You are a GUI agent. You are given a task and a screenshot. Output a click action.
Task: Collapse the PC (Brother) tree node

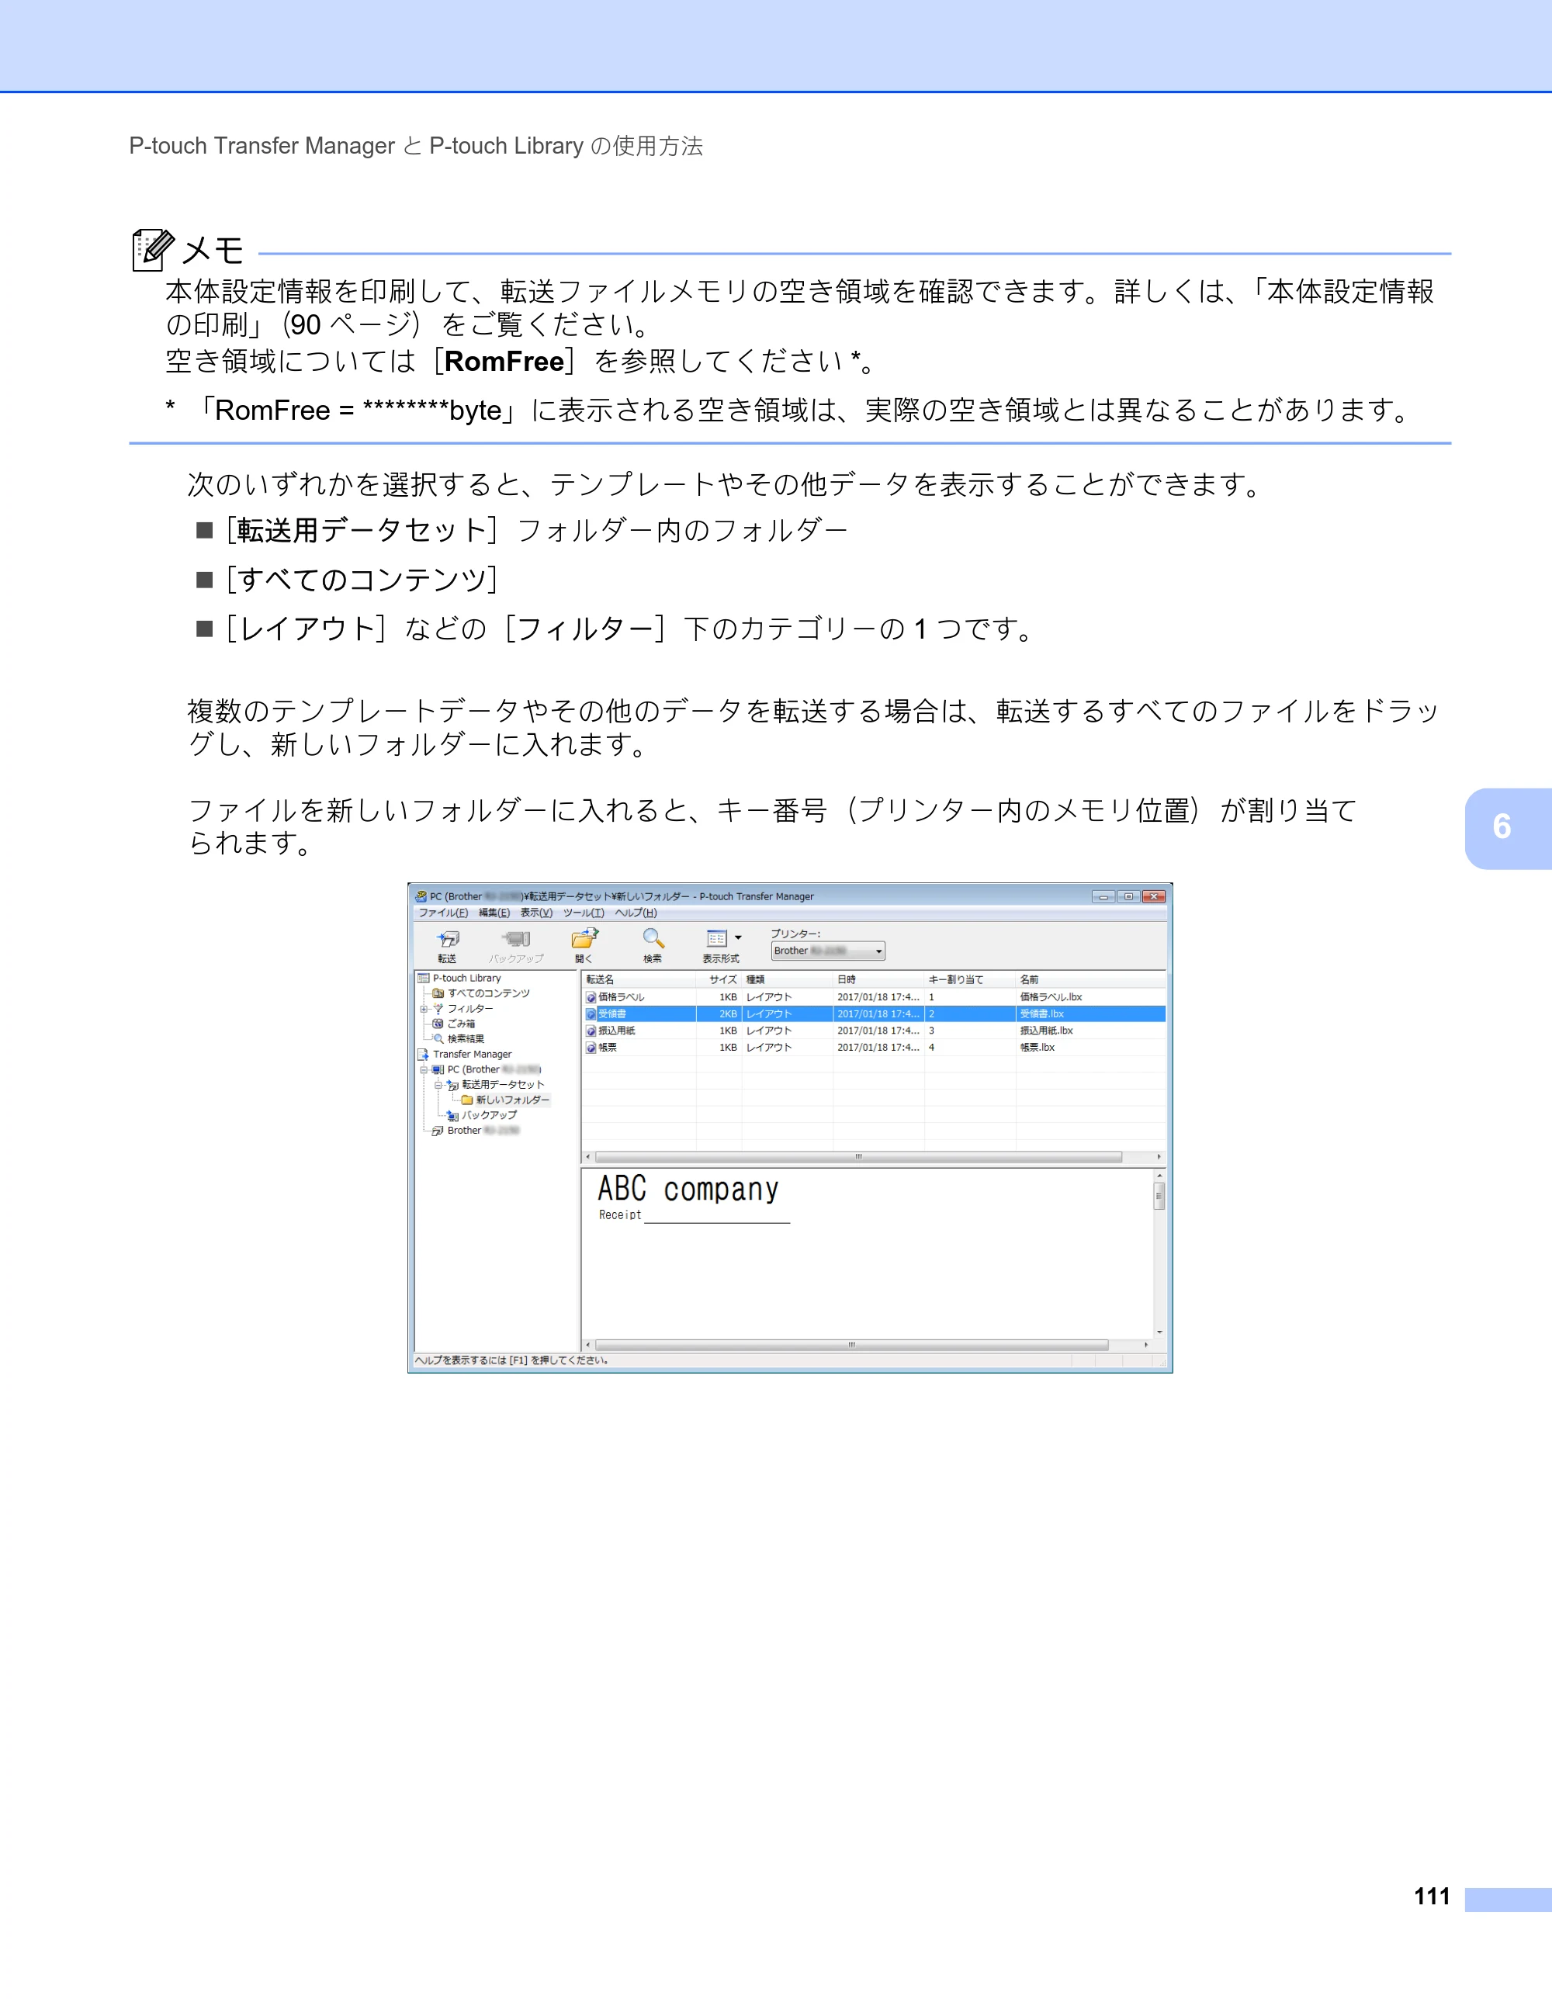click(424, 1069)
